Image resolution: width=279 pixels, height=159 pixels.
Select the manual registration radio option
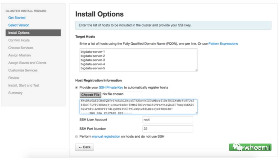coord(77,137)
